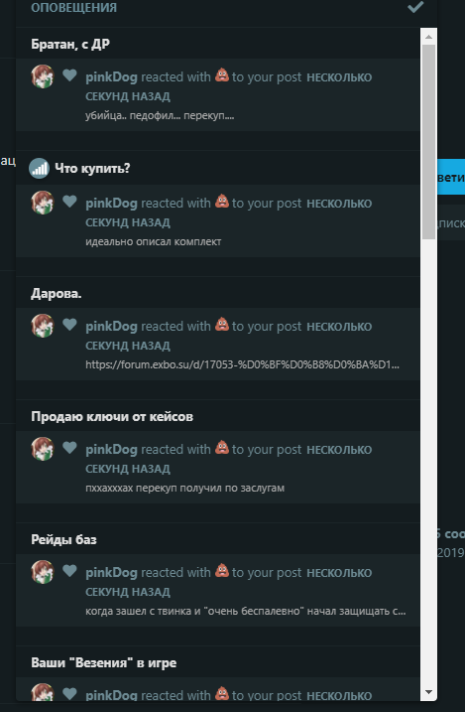Viewport: 465px width, 712px height.
Task: Click the scrollbar down arrow
Action: pos(428,692)
